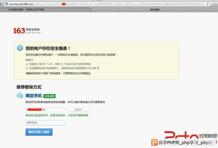Click the green 完全免费 badge
Screen dimensions: 218x148
tap(49, 96)
